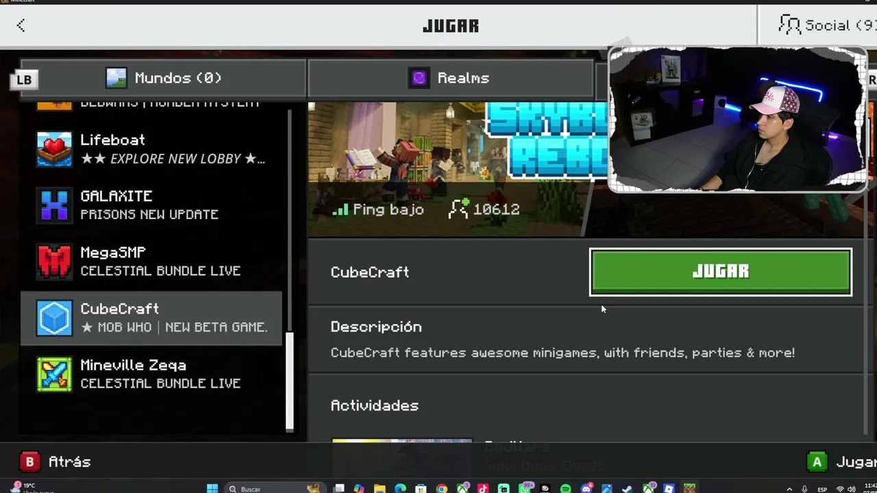
Task: Click the player count icon beside 10612
Action: tap(458, 209)
